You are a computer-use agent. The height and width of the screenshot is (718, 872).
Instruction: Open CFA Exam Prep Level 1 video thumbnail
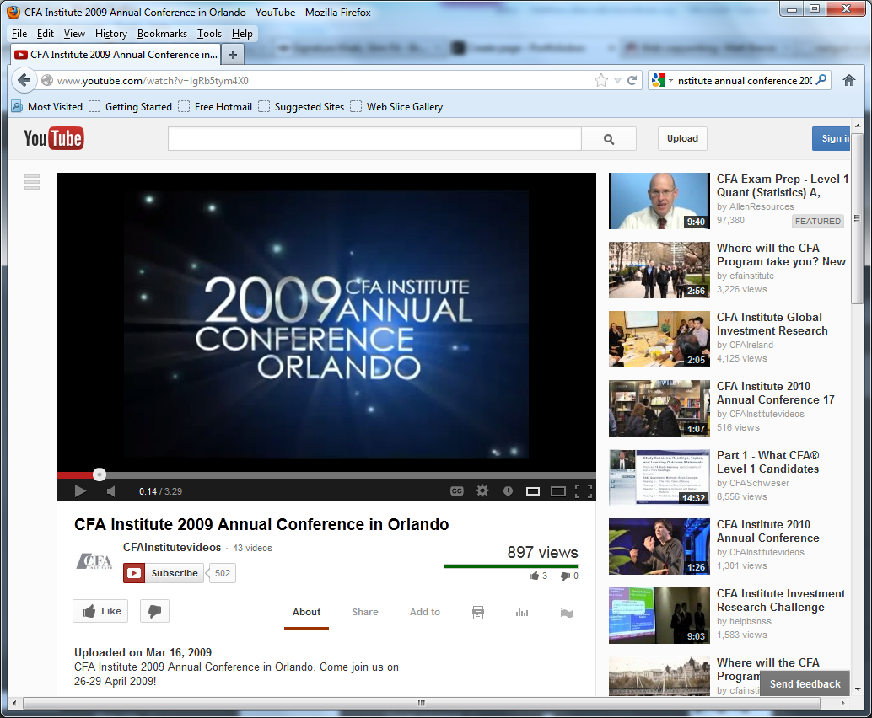(659, 201)
